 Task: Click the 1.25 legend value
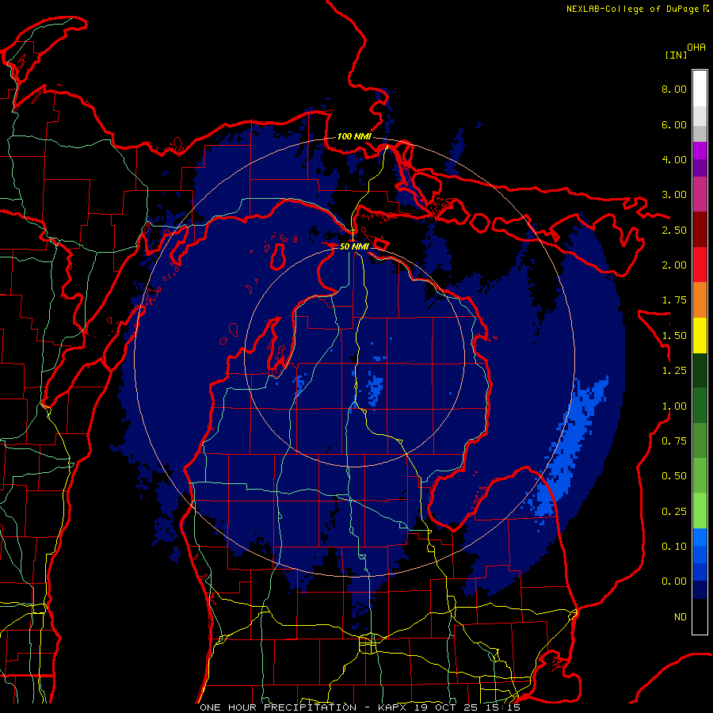[674, 371]
